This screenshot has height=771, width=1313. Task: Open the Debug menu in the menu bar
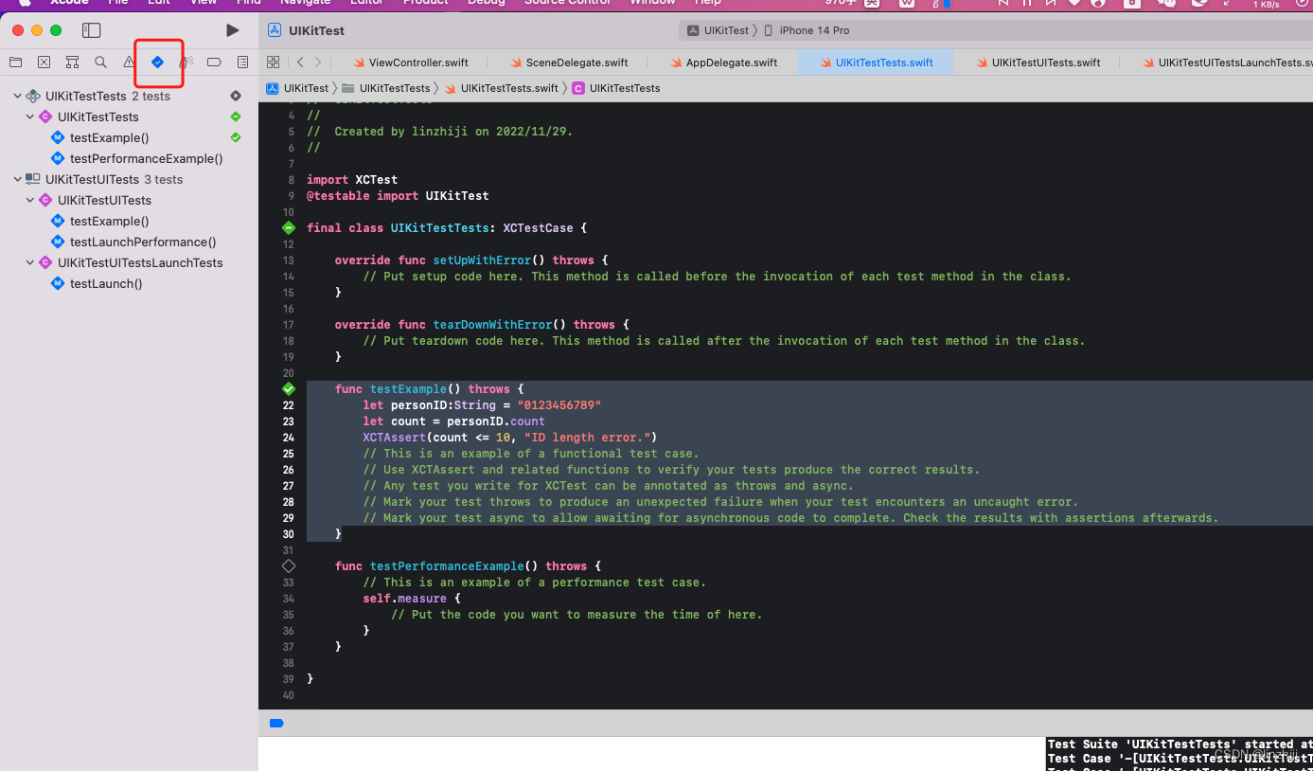[x=486, y=3]
